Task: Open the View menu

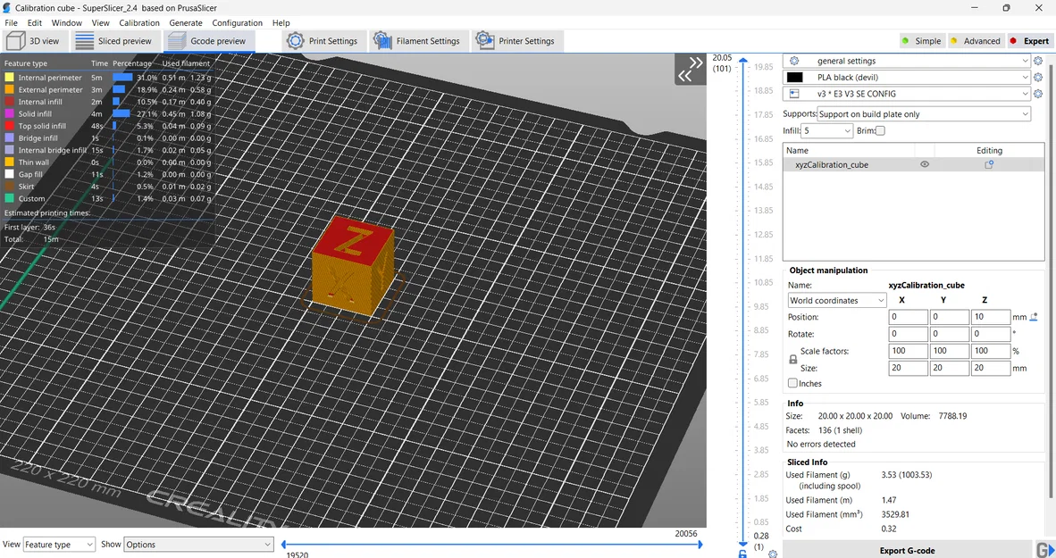Action: 100,23
